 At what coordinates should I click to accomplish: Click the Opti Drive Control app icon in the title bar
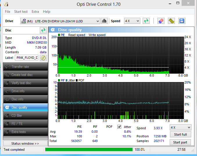tap(6, 4)
